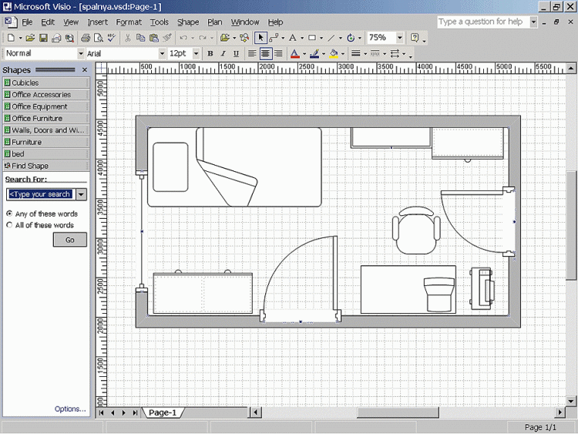The width and height of the screenshot is (578, 434).
Task: Click the Line Ends icon
Action: [x=395, y=54]
